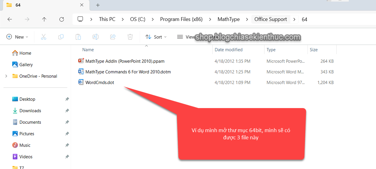This screenshot has width=376, height=169.
Task: Navigate to Office Support in breadcrumb
Action: coord(270,19)
